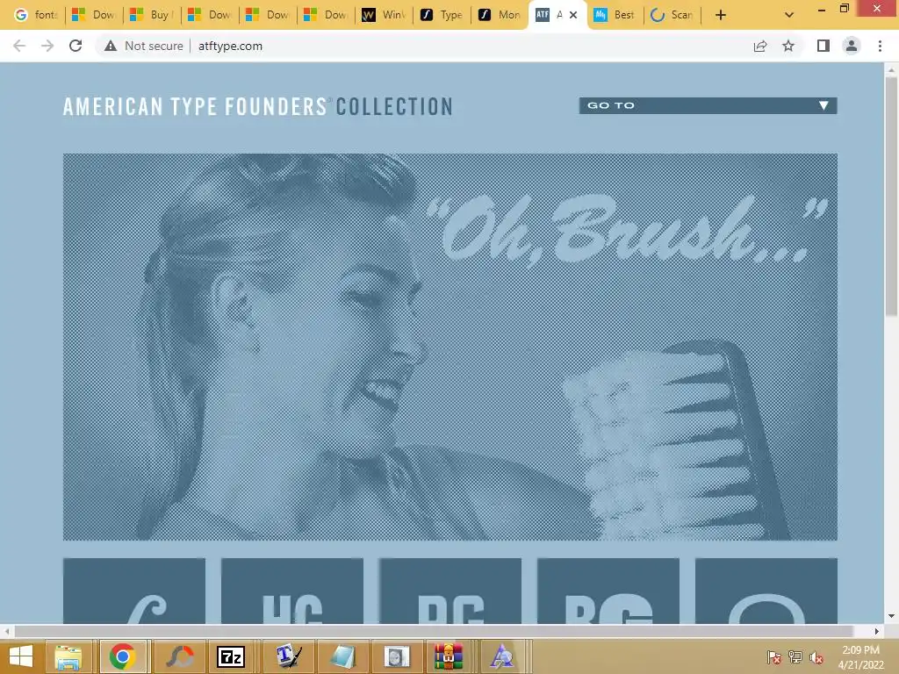Screen dimensions: 899x674
Task: Open the narrow BG font tile
Action: coord(450,591)
